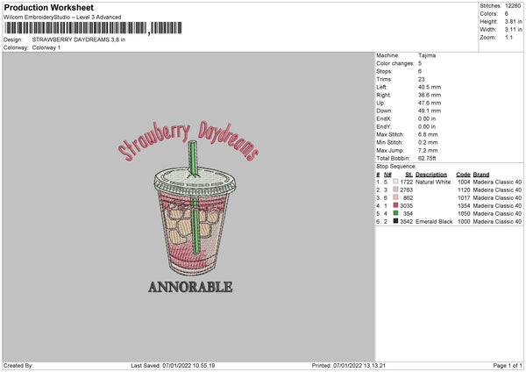Click the Stop Sequence heading
The width and height of the screenshot is (526, 372).
(x=396, y=167)
